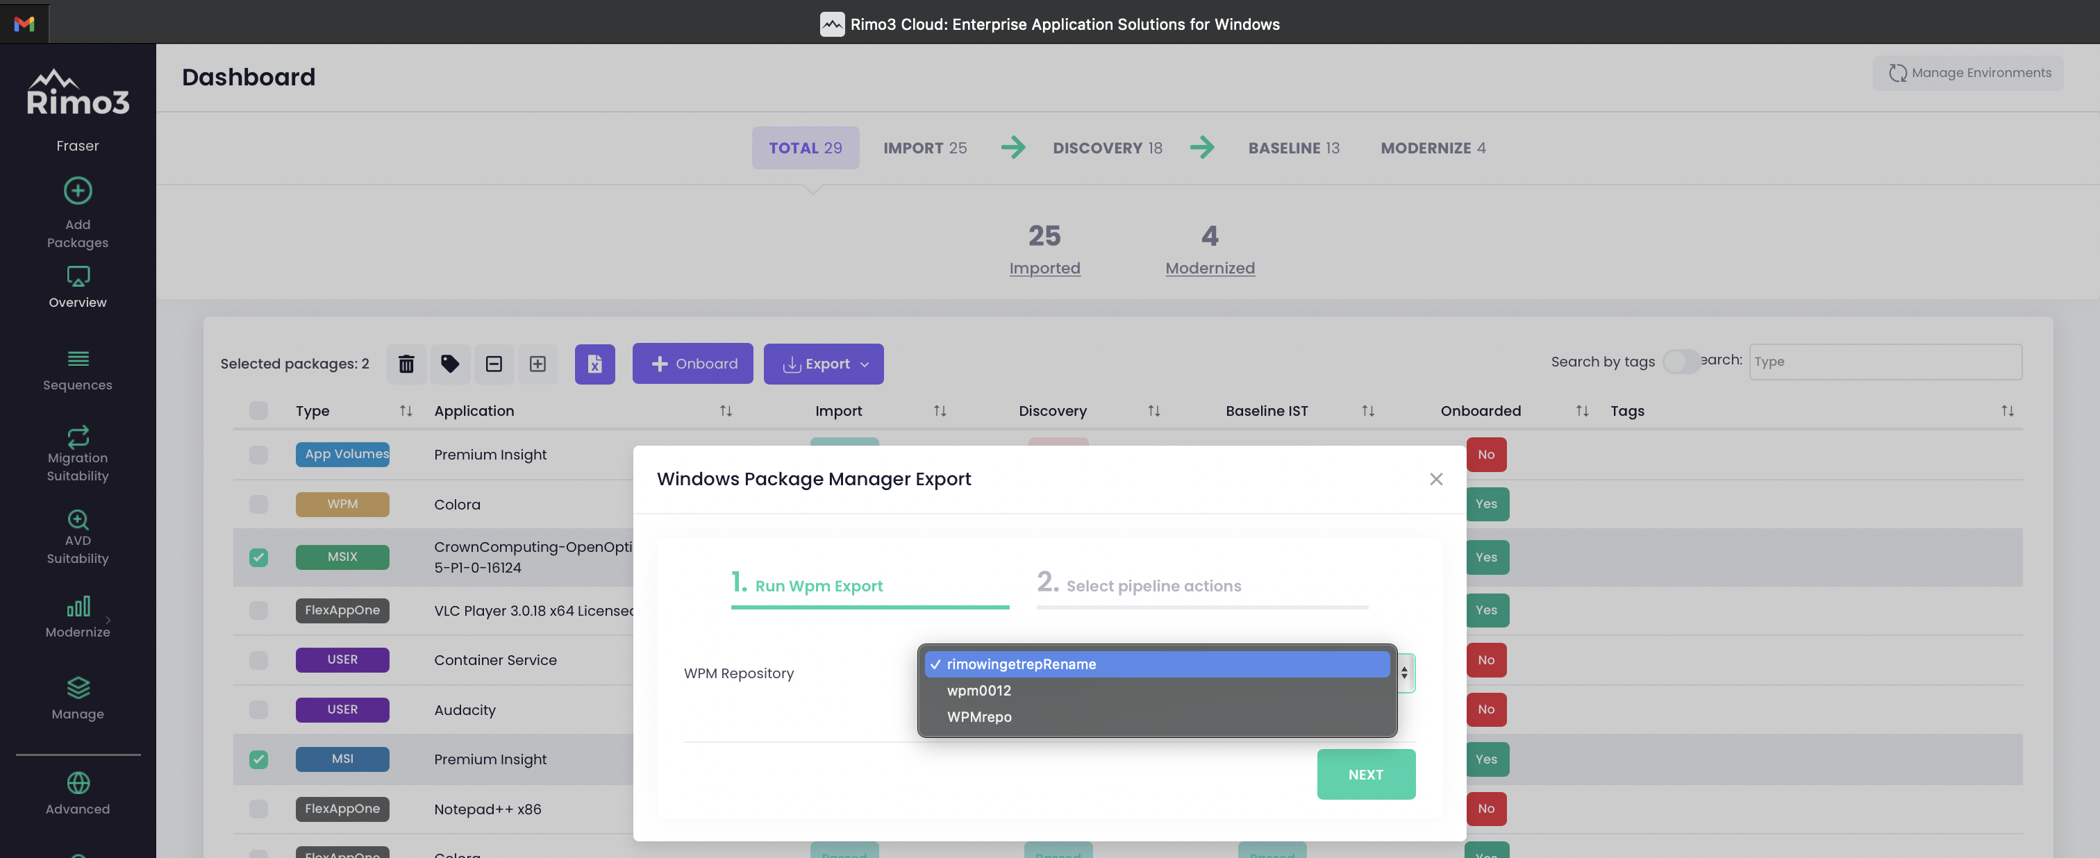Viewport: 2100px width, 858px height.
Task: Click the Search Type input field
Action: pos(1884,361)
